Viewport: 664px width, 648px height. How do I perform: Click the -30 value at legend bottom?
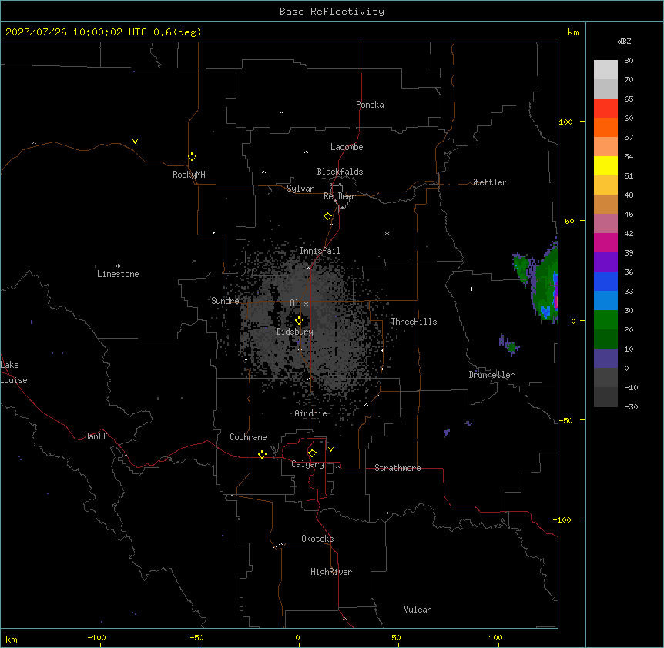coord(631,406)
